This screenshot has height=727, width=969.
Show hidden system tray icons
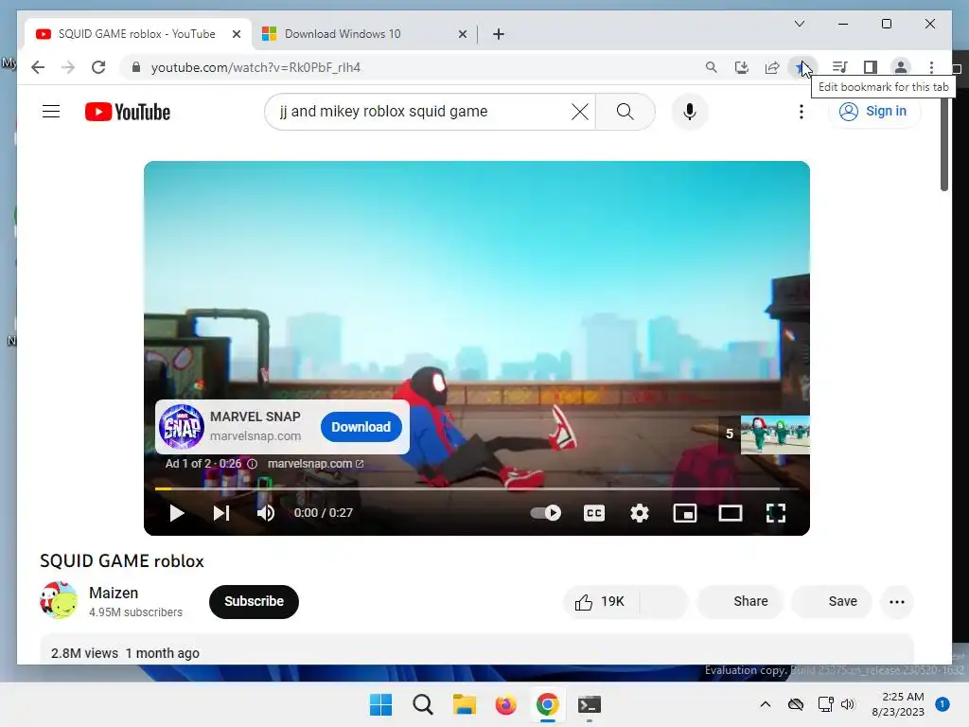coord(765,704)
